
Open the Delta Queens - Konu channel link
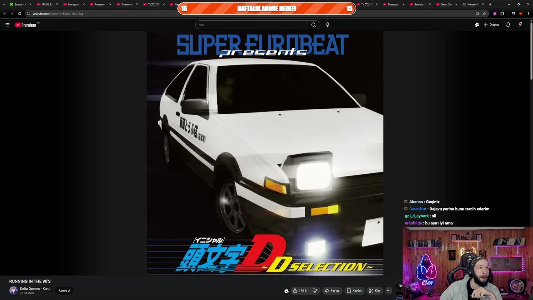[35, 289]
